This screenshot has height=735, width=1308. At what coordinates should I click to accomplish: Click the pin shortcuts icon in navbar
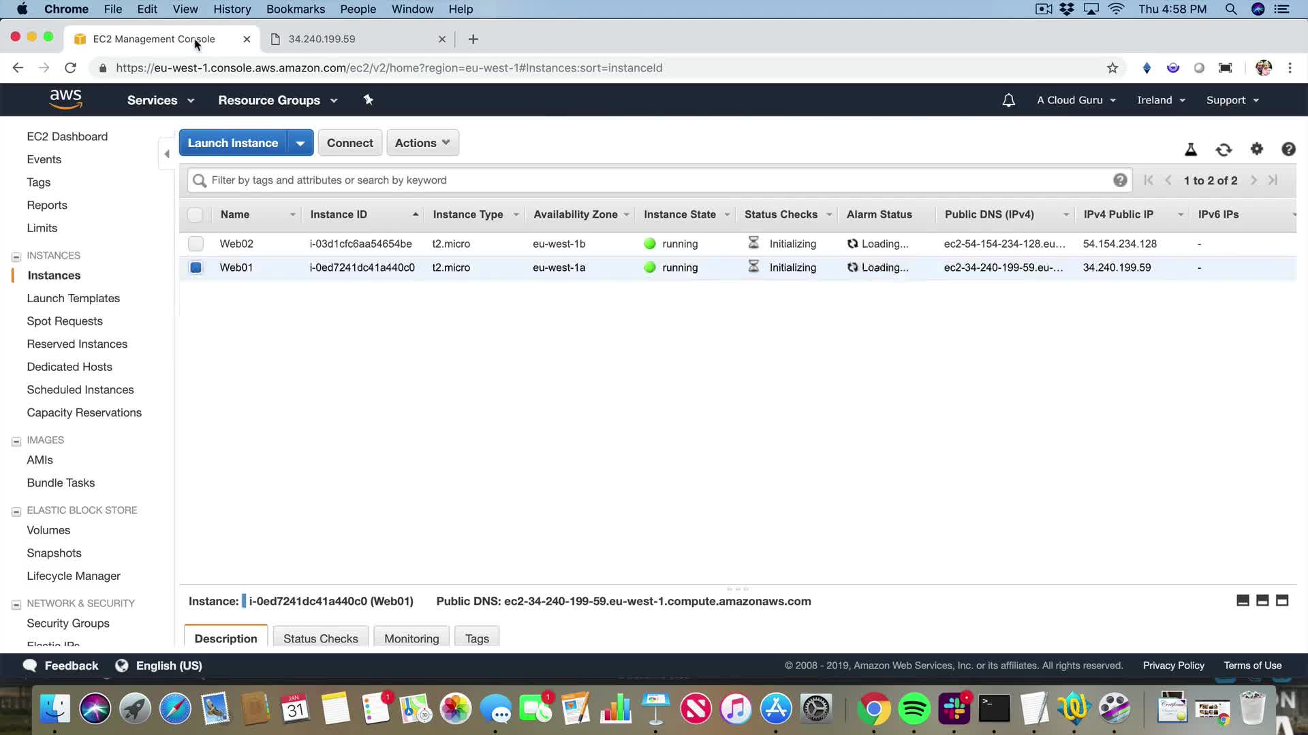368,100
